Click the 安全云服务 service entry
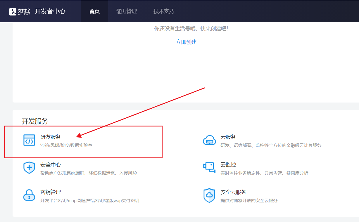The height and width of the screenshot is (222, 359). click(x=233, y=192)
